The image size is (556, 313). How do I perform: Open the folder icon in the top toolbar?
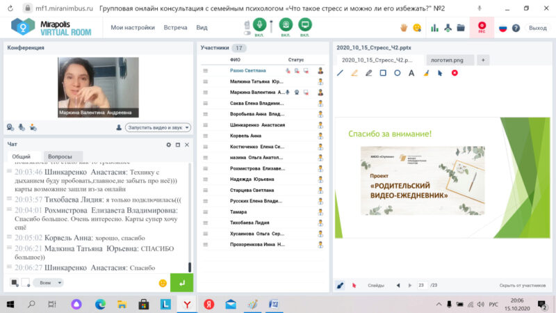click(461, 28)
